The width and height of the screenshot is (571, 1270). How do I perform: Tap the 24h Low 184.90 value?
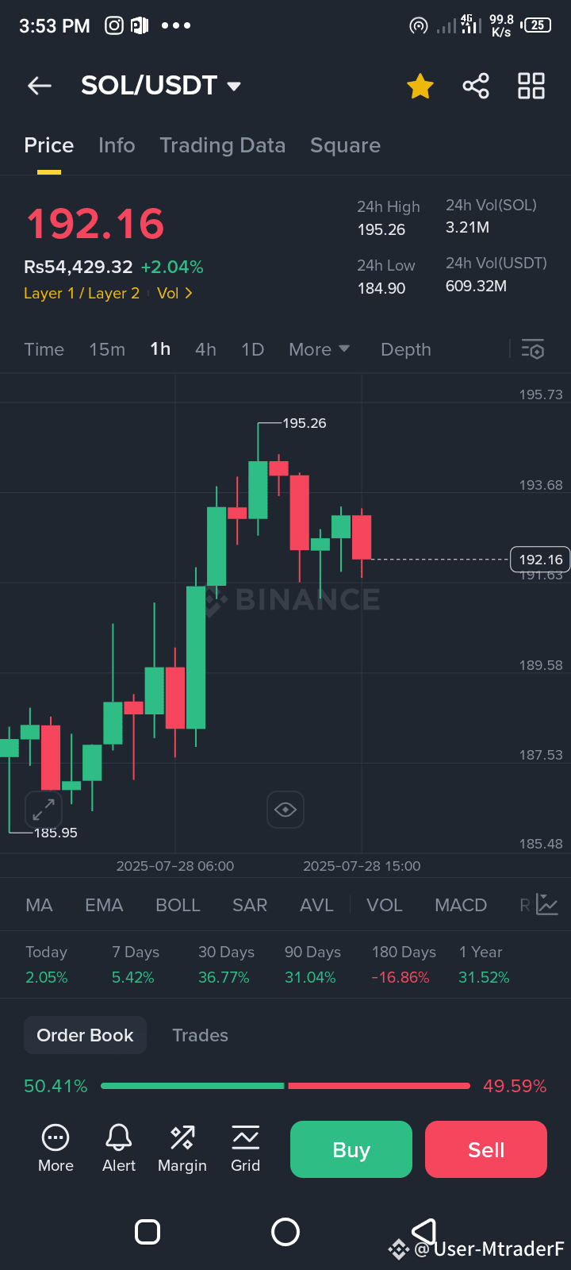coord(381,288)
